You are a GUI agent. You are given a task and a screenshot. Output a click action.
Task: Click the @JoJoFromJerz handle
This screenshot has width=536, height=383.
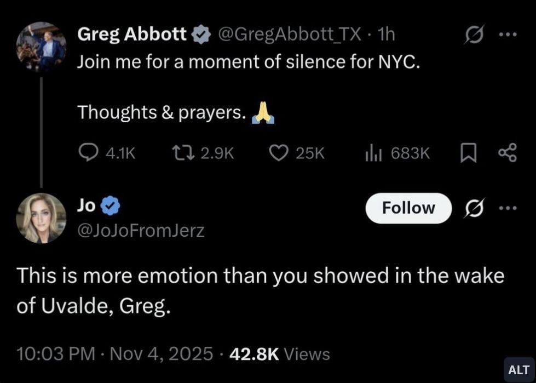(141, 231)
